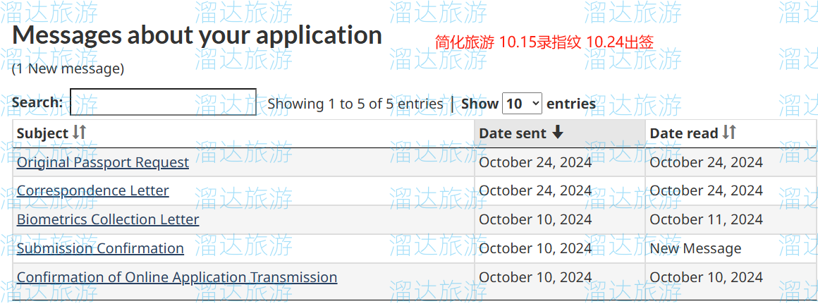Click the Showing 1 to 5 entries text

click(355, 104)
